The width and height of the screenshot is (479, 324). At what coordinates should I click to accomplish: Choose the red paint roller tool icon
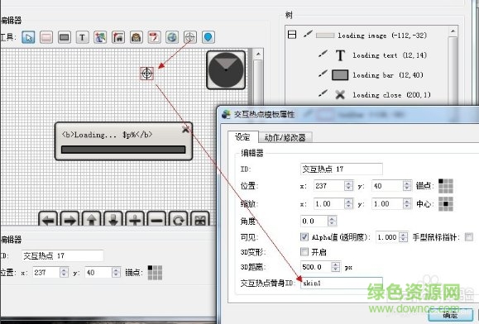coord(154,37)
